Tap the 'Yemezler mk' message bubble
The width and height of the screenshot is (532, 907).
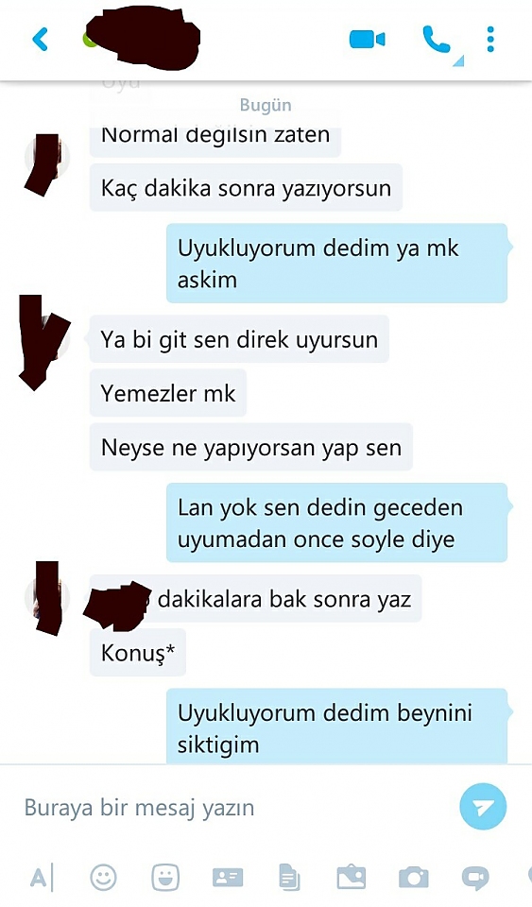(x=168, y=394)
